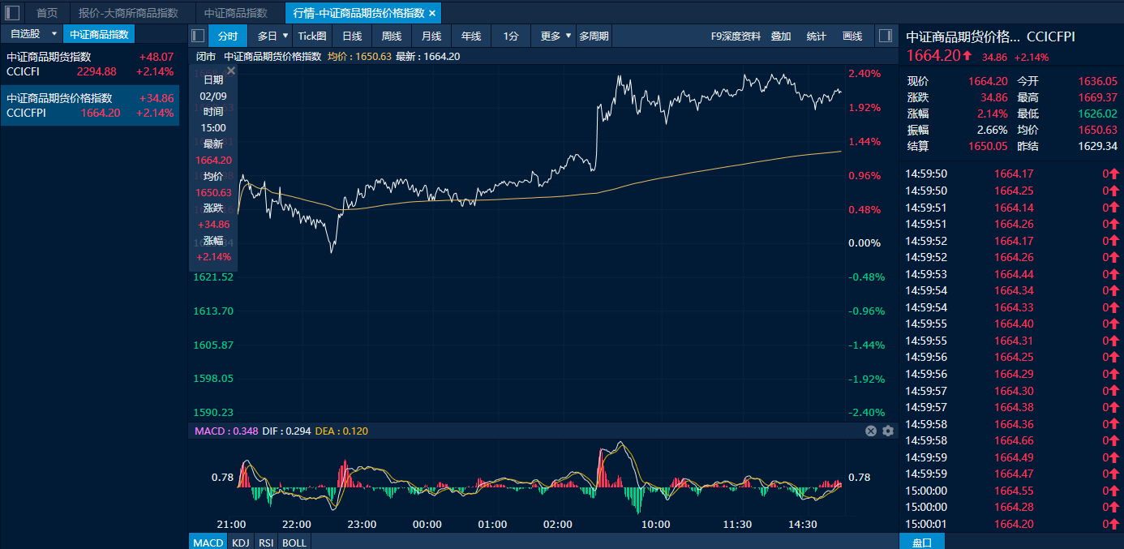Expand the 自选股 dropdown arrow
This screenshot has height=549, width=1124.
click(54, 34)
